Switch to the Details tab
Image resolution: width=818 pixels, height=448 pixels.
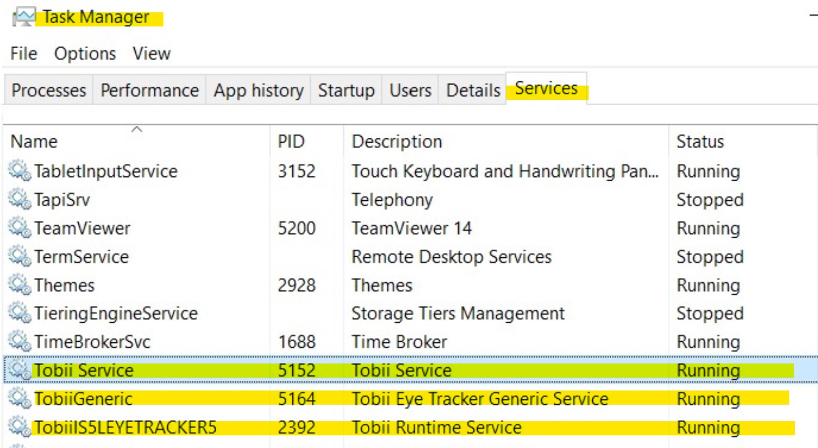tap(473, 90)
